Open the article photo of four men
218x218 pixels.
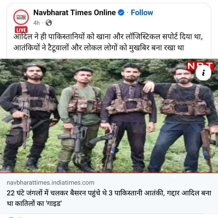pos(109,116)
